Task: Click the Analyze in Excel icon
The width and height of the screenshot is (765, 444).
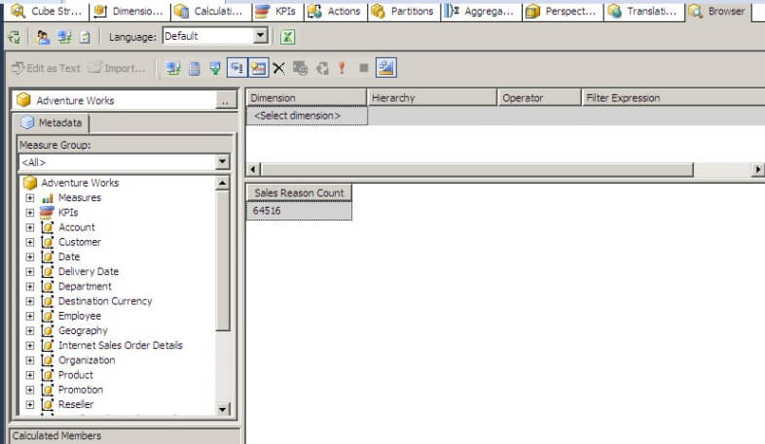Action: 287,37
